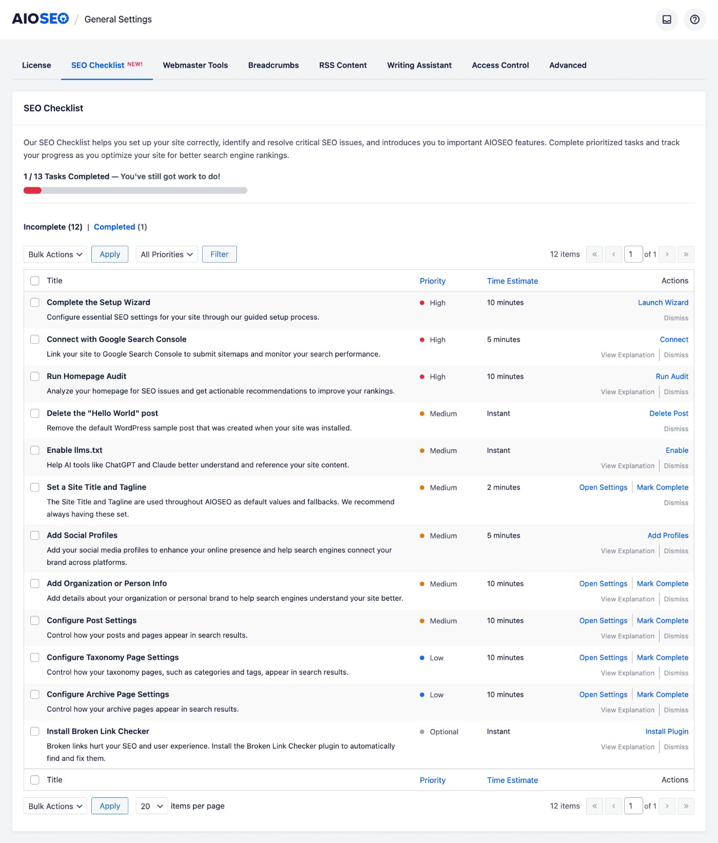This screenshot has height=843, width=718.
Task: Click the top page number input field
Action: 633,254
